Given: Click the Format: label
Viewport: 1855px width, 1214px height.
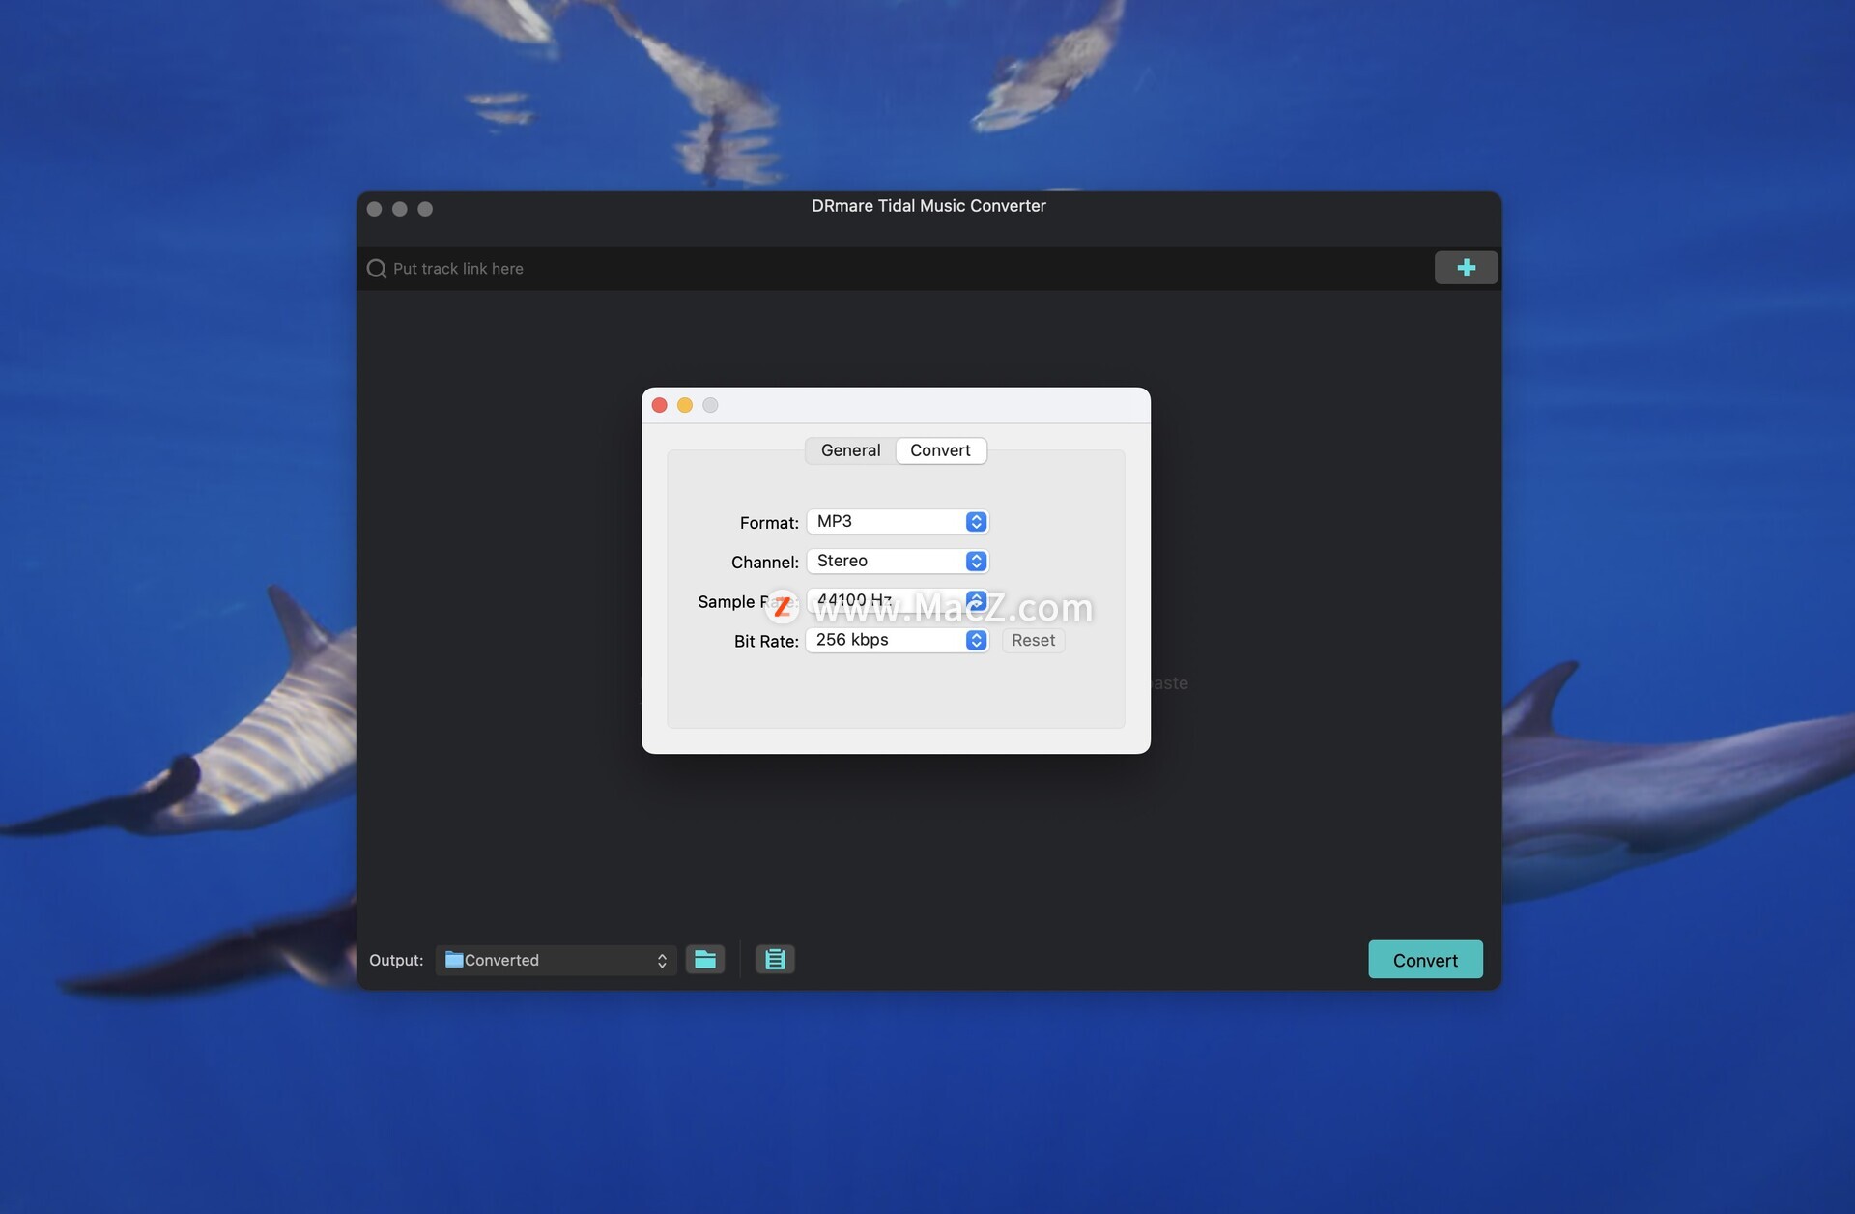Looking at the screenshot, I should 769,523.
